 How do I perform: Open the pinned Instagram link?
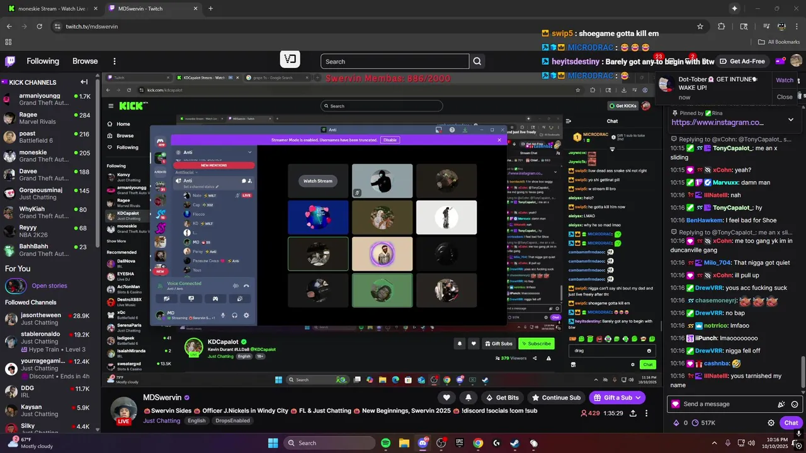[x=717, y=122]
